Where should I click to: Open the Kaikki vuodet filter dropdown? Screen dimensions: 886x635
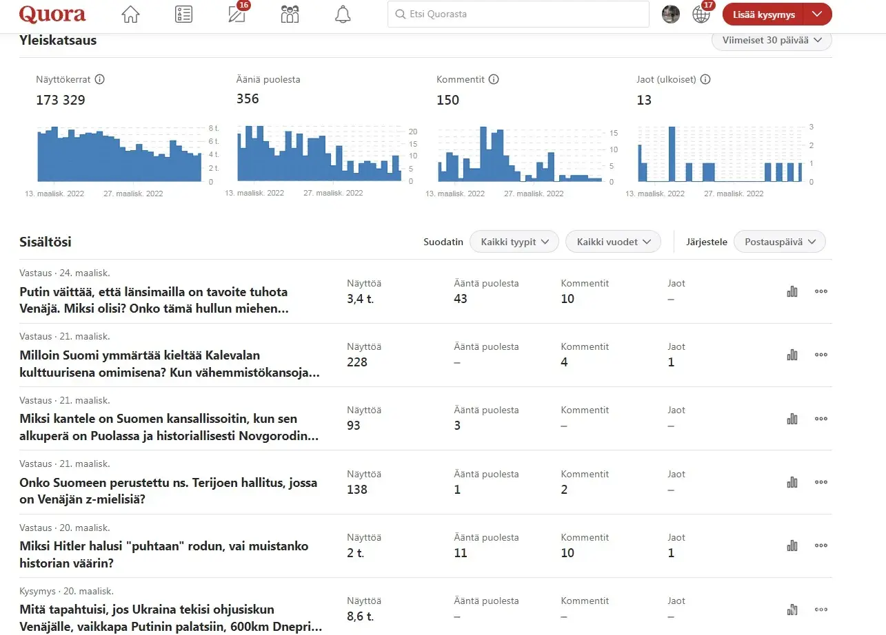[613, 242]
